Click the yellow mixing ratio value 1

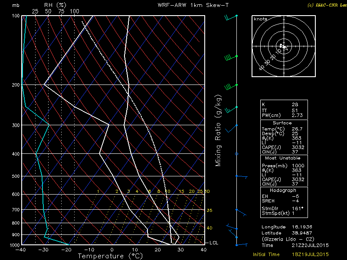click(x=98, y=192)
